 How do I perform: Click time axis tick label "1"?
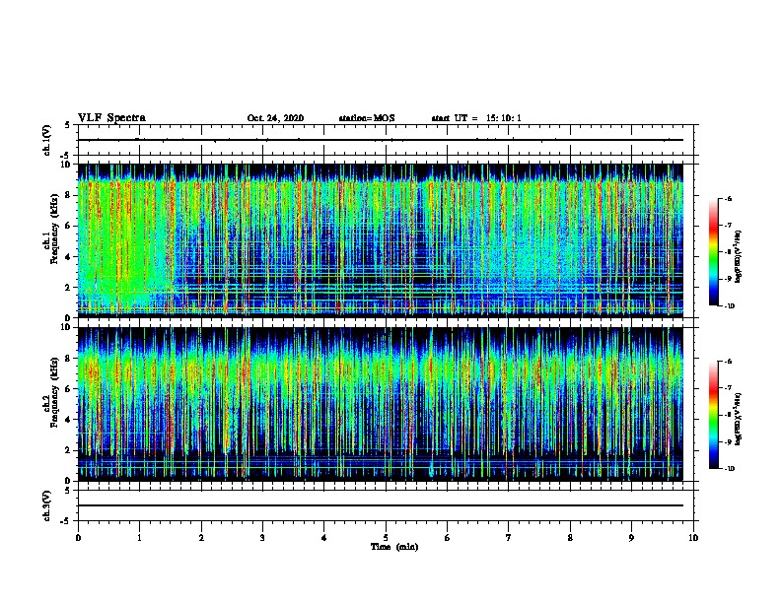(x=139, y=538)
